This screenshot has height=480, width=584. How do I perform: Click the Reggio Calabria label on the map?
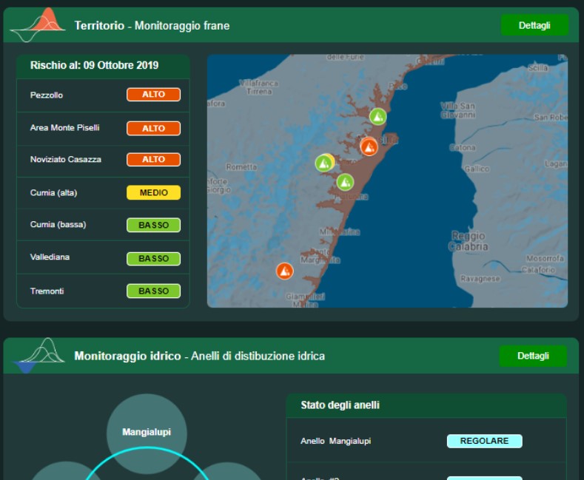click(468, 241)
